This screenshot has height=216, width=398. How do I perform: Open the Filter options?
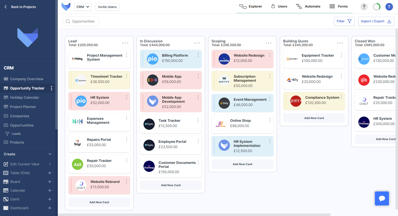pos(344,21)
